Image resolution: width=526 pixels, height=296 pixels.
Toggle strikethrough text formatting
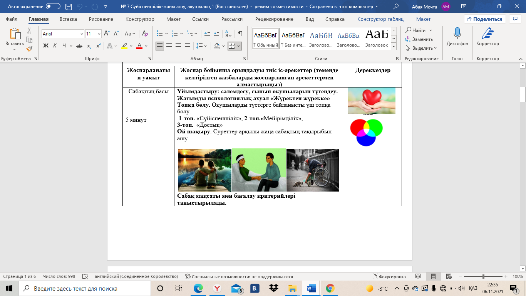79,46
